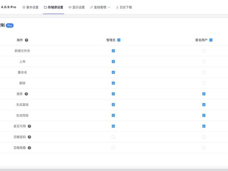Enable 上传 for 匿名用户
This screenshot has width=228, height=171.
(x=204, y=62)
